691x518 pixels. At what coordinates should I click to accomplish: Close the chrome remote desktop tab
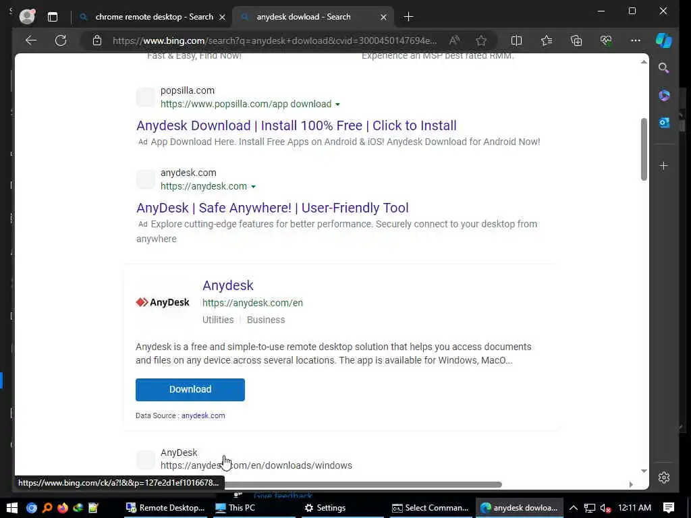[222, 17]
